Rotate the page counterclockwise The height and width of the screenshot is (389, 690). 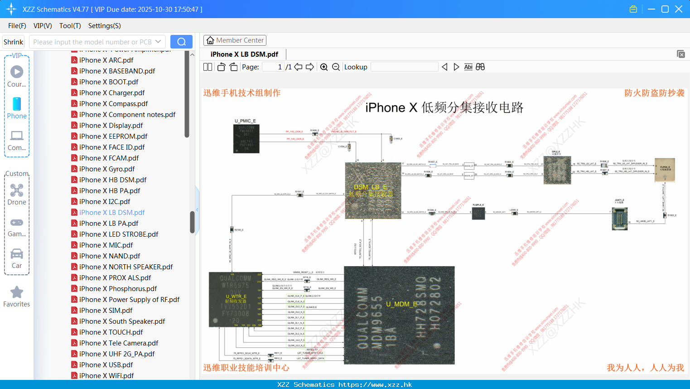[221, 67]
